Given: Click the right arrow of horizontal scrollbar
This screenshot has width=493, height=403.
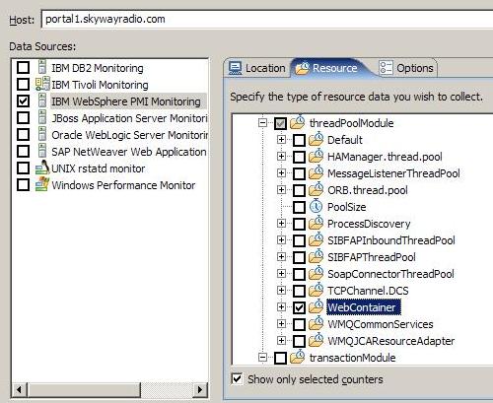Looking at the screenshot, I should pos(199,390).
